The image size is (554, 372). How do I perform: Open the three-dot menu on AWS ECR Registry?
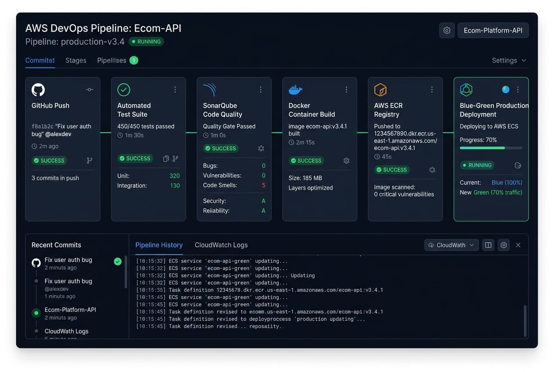(432, 89)
